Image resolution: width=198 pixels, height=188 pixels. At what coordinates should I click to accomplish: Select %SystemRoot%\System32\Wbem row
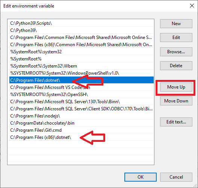[81, 66]
